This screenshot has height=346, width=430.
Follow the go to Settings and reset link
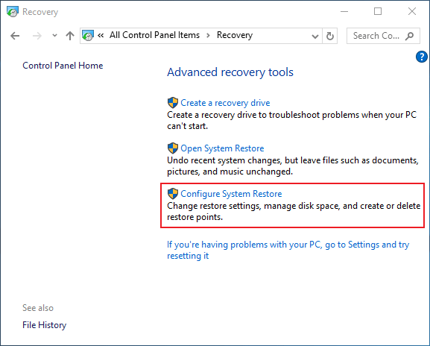288,250
